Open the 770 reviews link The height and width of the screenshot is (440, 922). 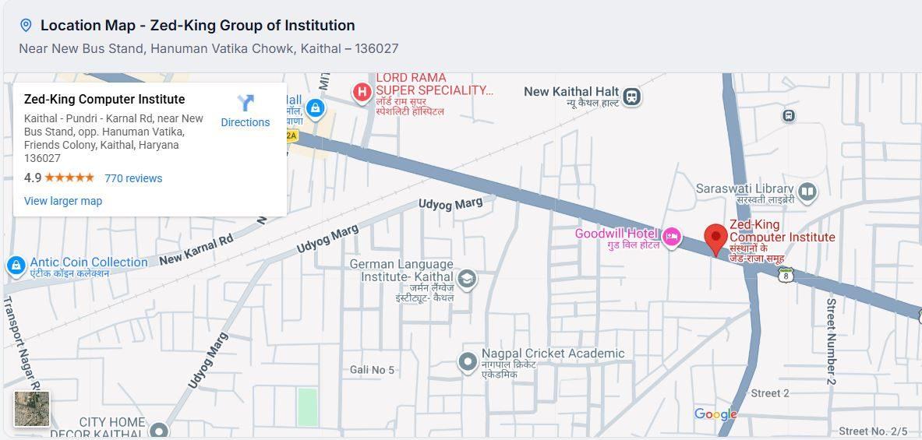pos(133,178)
